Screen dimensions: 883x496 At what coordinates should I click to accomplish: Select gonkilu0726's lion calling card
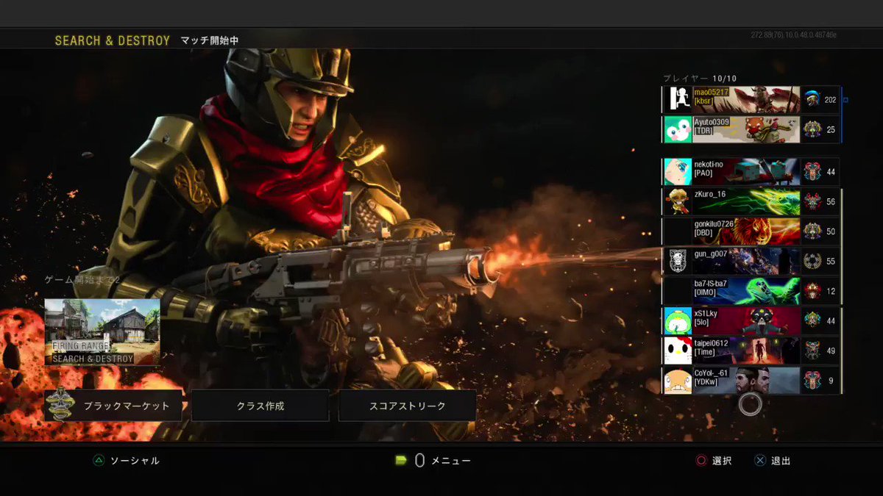746,231
